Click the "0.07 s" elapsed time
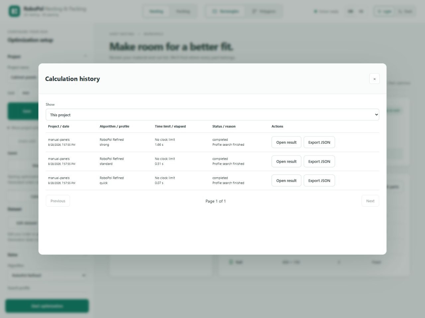Screen dimensions: 425x318 pyautogui.click(x=159, y=183)
